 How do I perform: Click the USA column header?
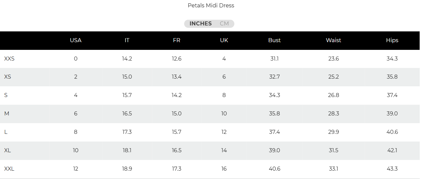tap(76, 40)
